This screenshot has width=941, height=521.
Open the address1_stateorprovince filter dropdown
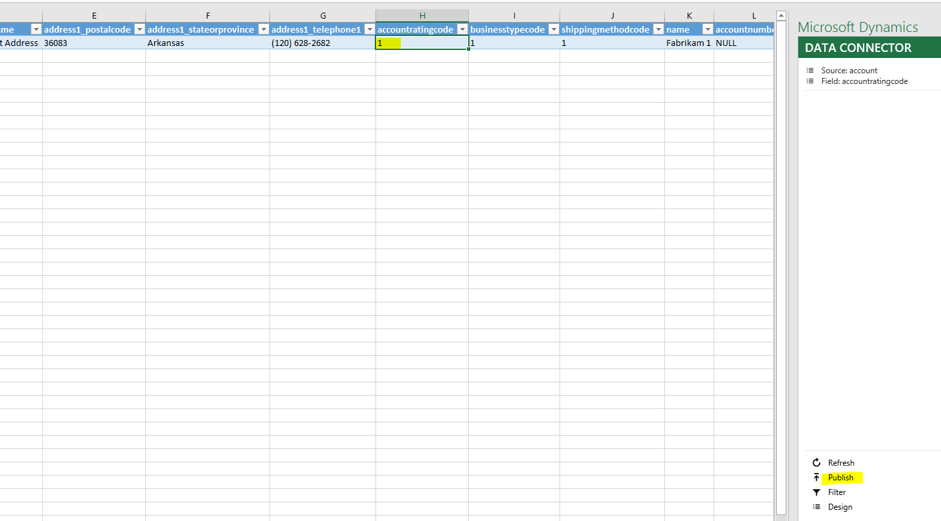(x=263, y=29)
